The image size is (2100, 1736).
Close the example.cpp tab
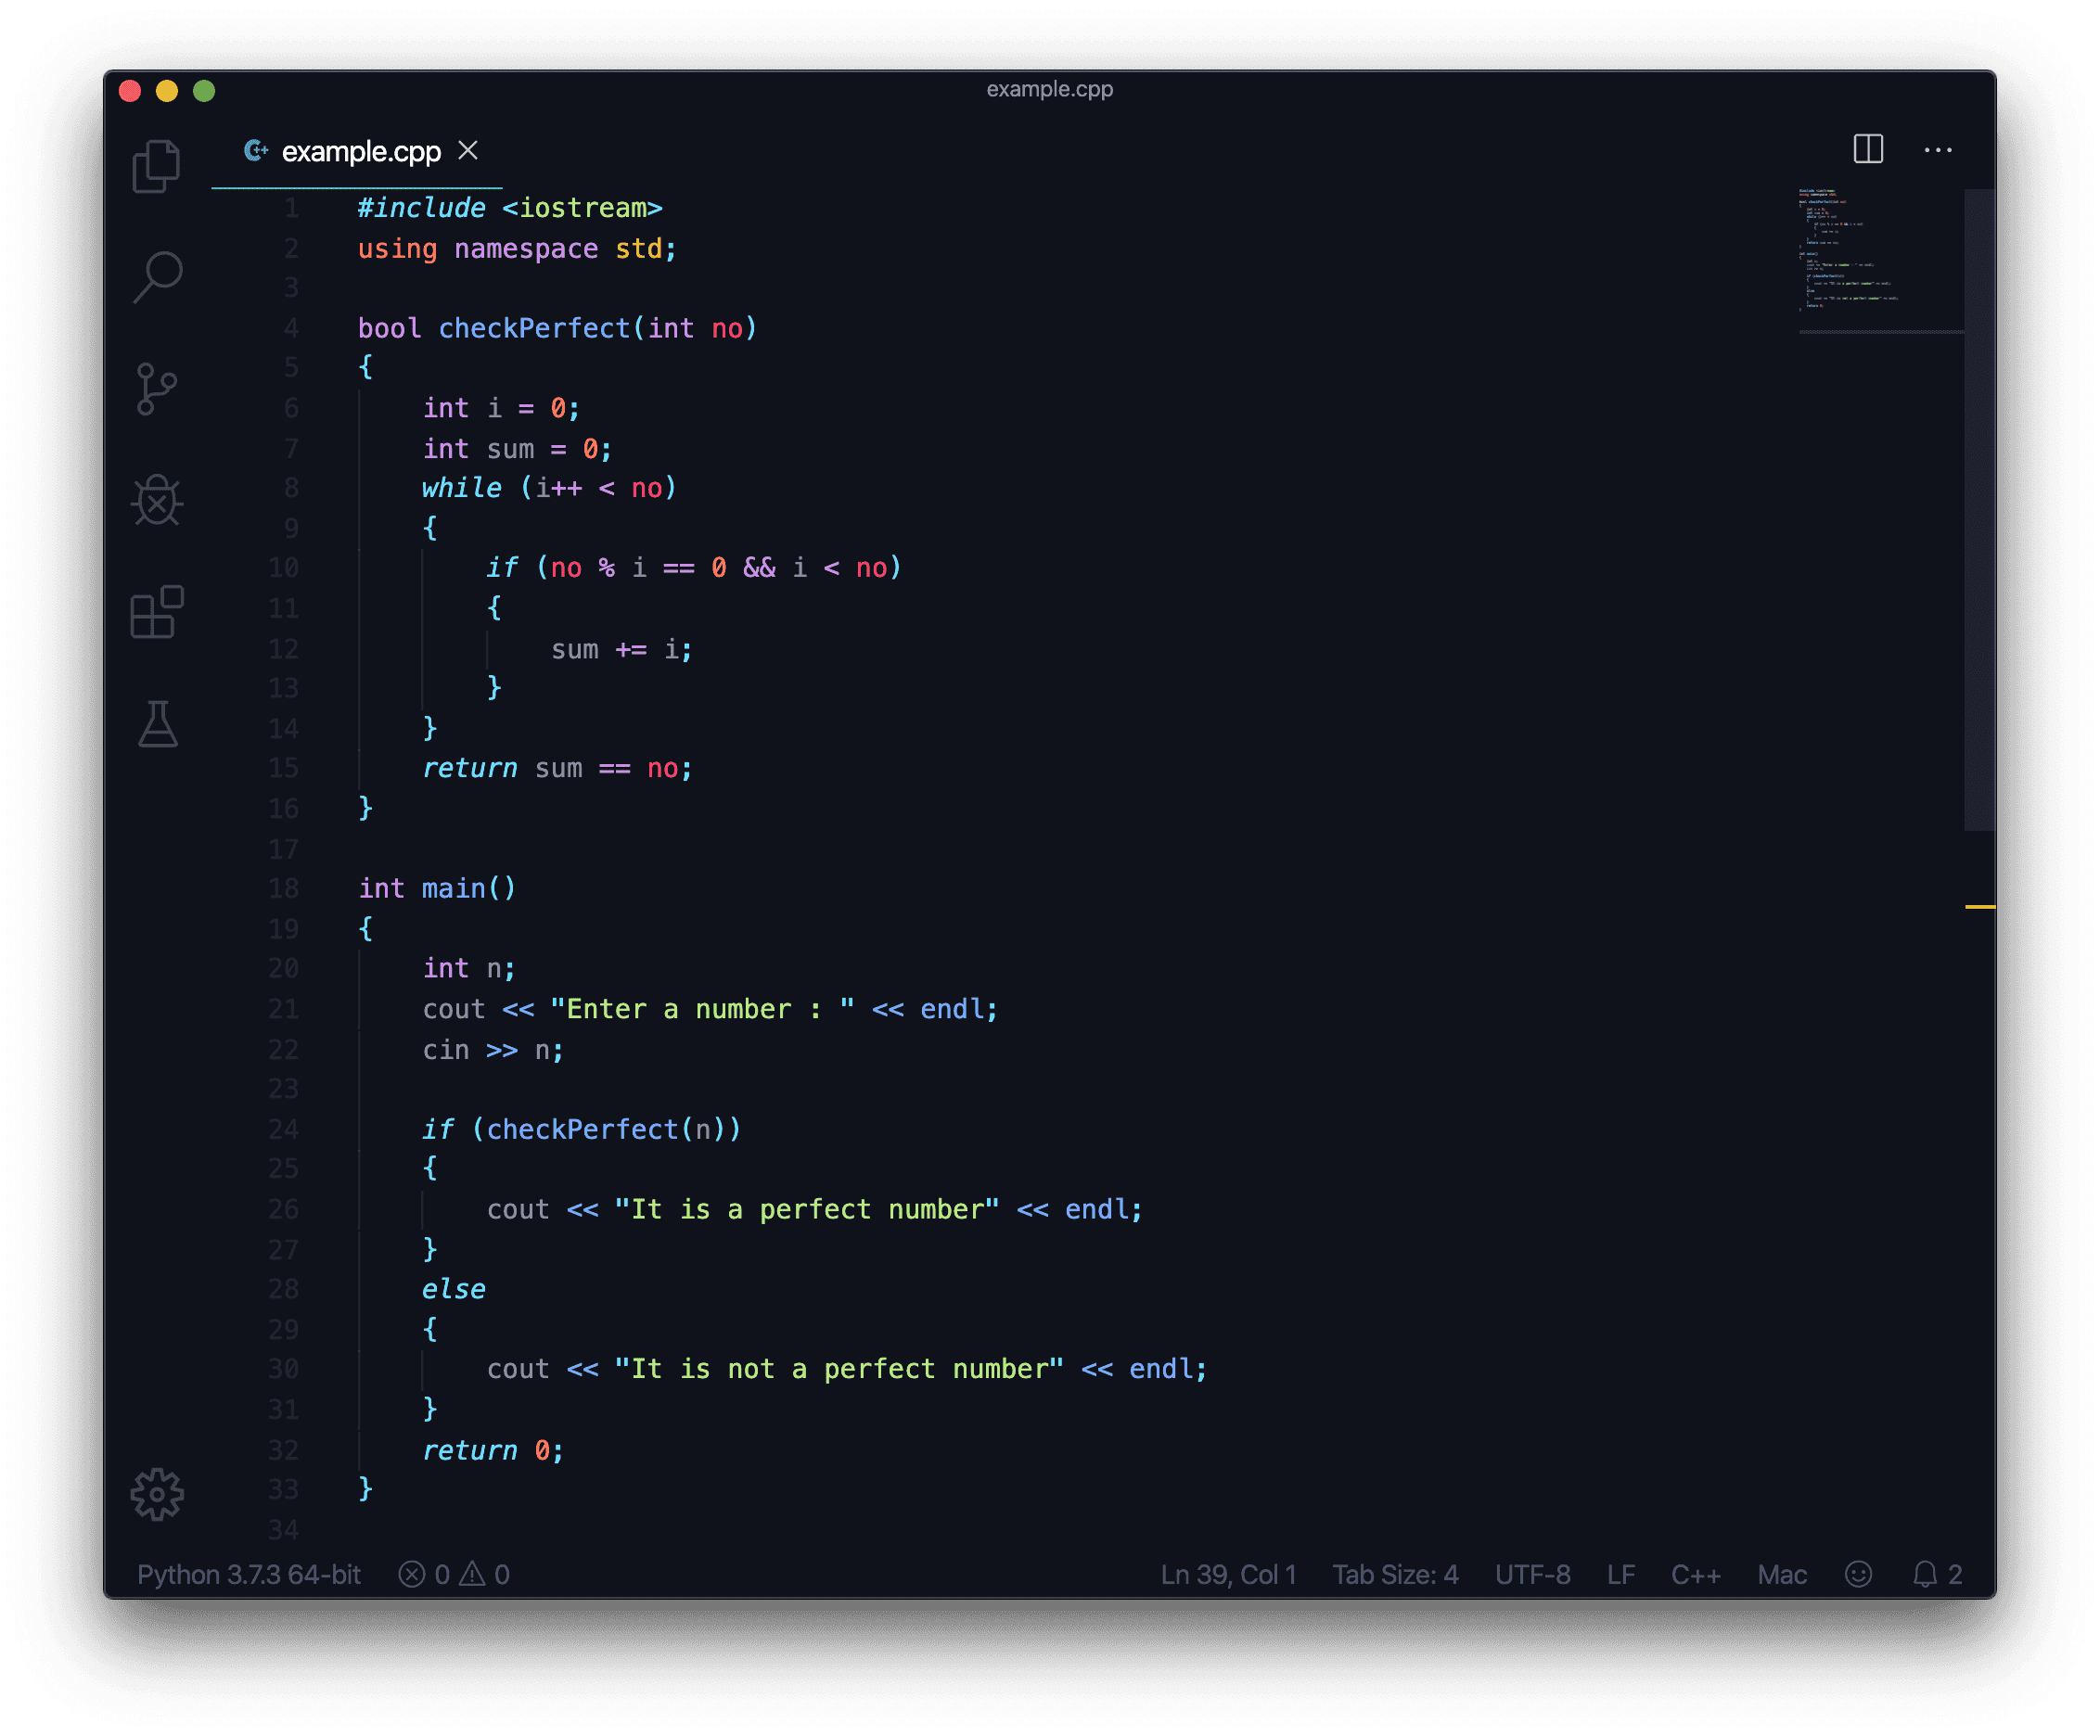tap(468, 151)
